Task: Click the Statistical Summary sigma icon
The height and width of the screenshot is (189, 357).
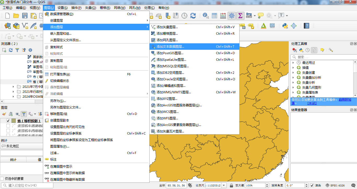Action: (240, 16)
